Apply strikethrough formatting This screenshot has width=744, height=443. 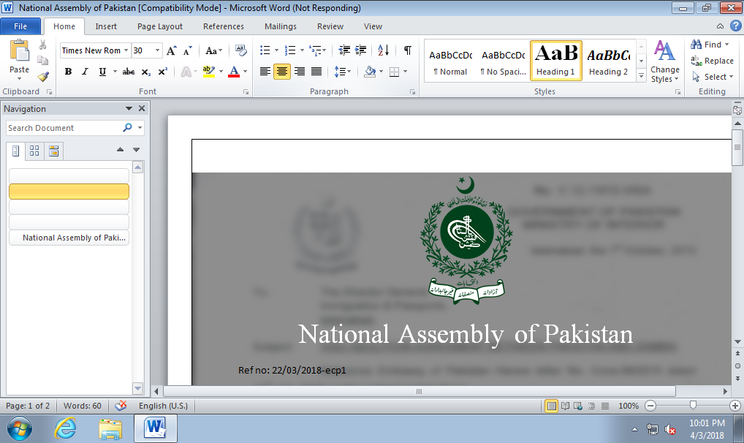click(129, 72)
